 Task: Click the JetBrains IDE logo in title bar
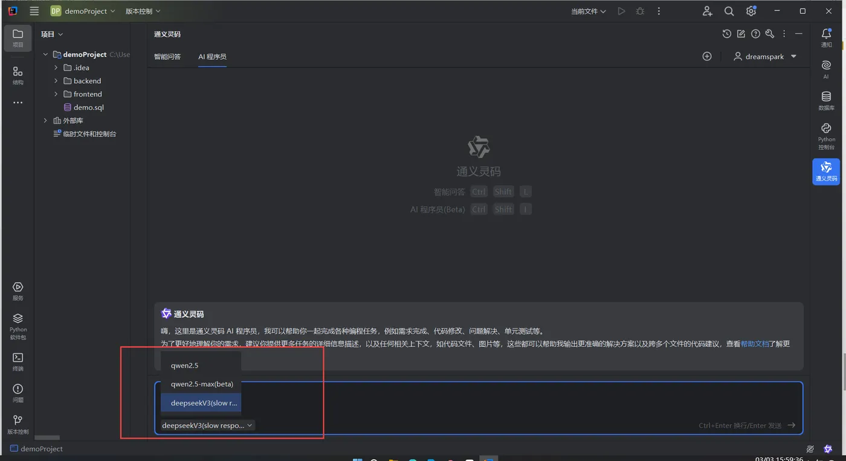[x=13, y=11]
